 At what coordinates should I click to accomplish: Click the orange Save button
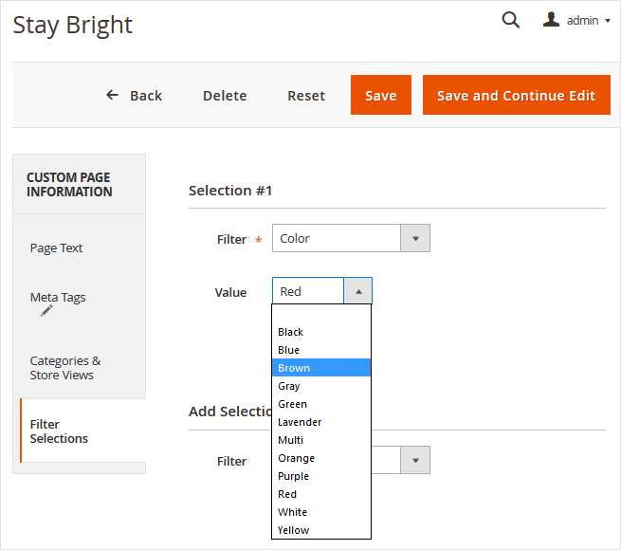[x=380, y=95]
